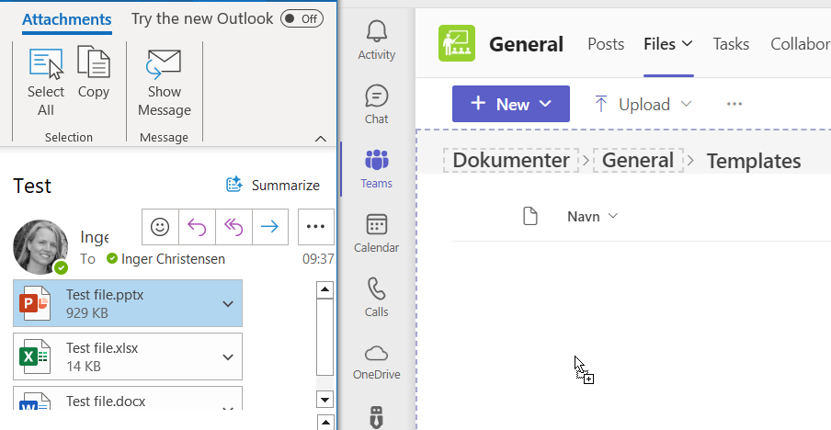Click the Summarize button
Screen dimensions: 831x430
(x=273, y=186)
